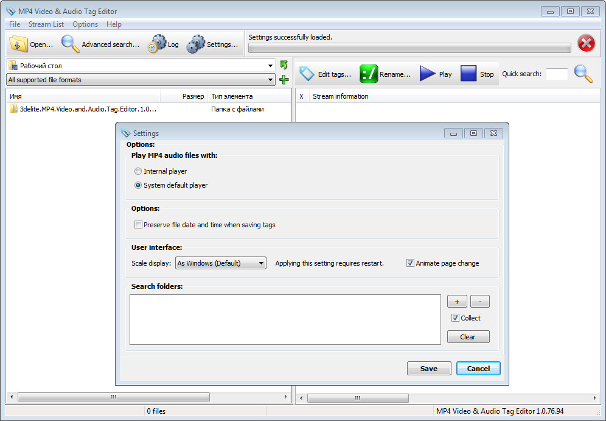
Task: Maximize the Settings dialog
Action: [x=473, y=133]
